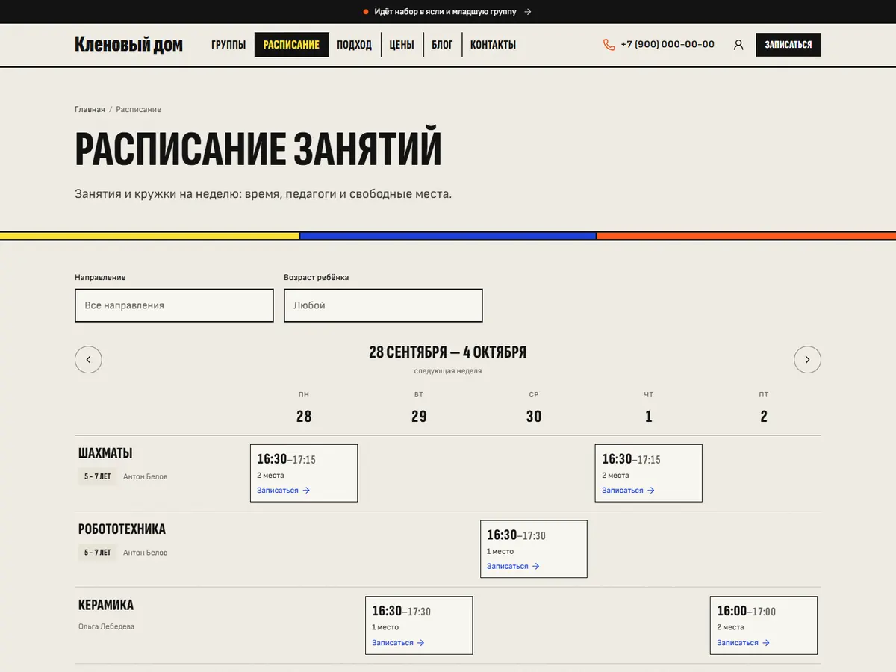This screenshot has height=672, width=896.
Task: Click the Кленовый дом logo
Action: click(128, 45)
